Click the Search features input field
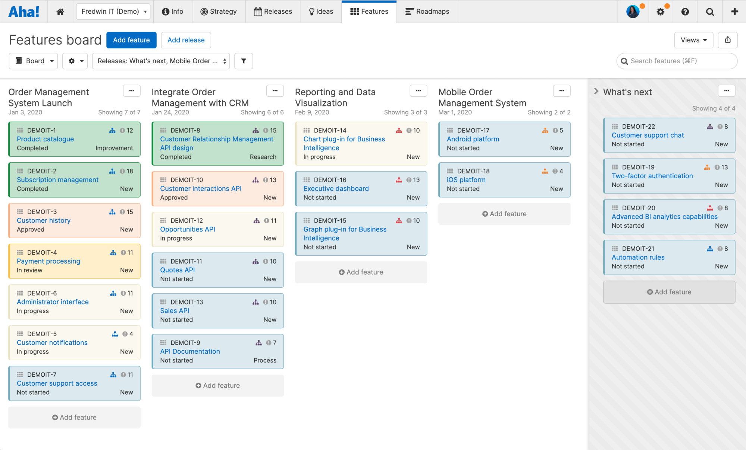The width and height of the screenshot is (746, 450). [677, 61]
